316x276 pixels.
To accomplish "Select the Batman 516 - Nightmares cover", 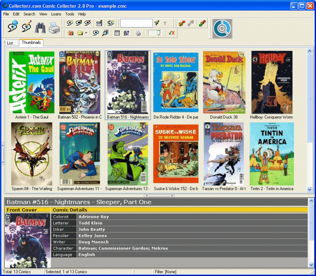I will [128, 83].
